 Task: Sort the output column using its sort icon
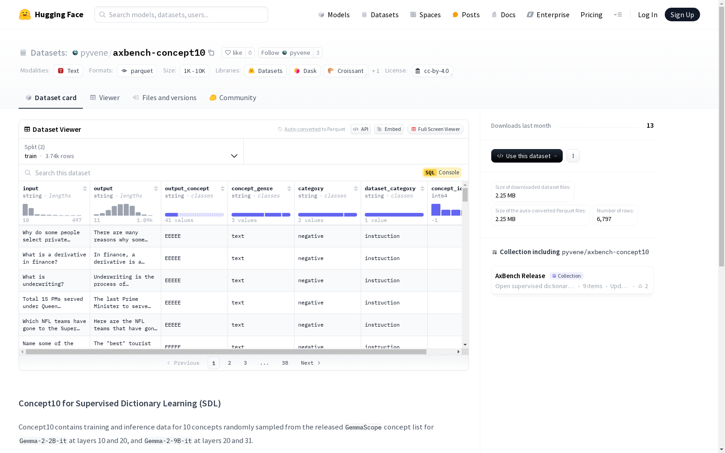point(156,188)
